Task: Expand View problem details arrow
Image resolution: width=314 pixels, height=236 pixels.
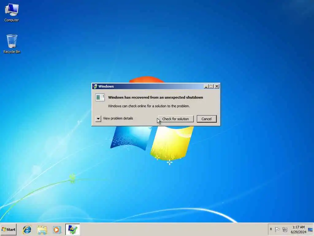Action: pyautogui.click(x=98, y=119)
